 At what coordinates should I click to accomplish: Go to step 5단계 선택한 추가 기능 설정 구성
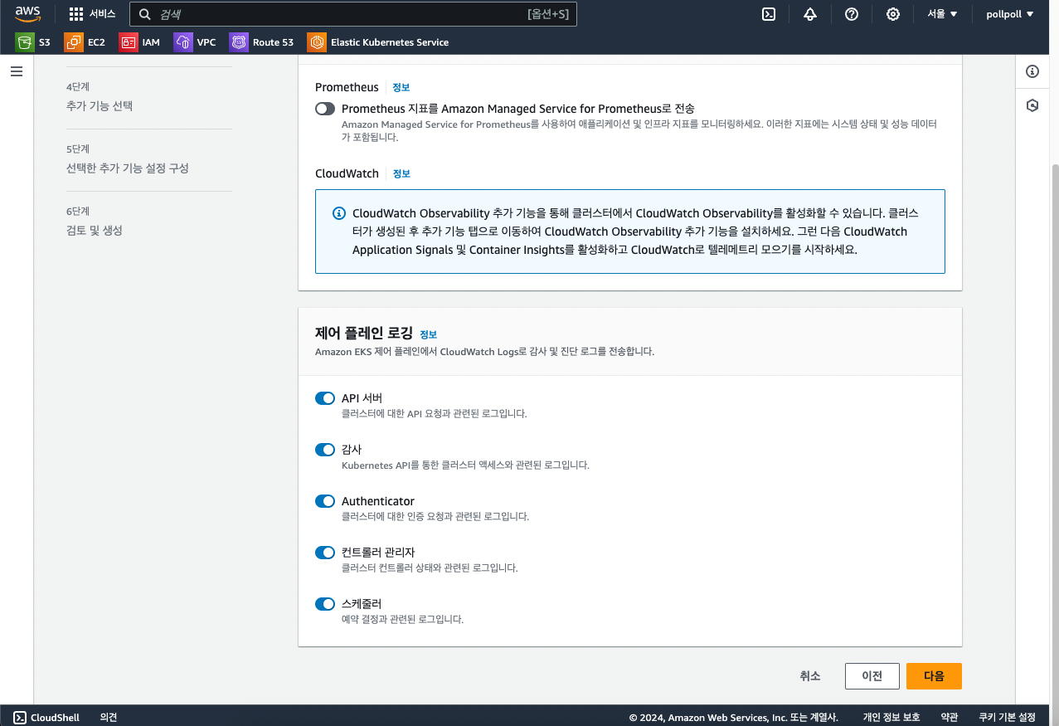click(x=127, y=168)
